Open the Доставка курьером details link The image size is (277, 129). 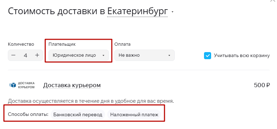(x=72, y=85)
